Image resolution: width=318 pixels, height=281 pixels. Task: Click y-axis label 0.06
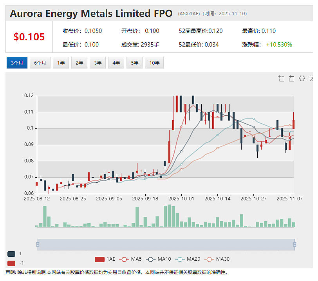29,193
